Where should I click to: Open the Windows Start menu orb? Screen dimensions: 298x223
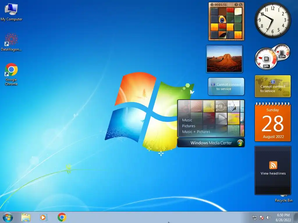[x=8, y=217]
